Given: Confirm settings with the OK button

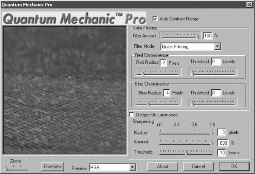Looking at the screenshot, I should tap(234, 166).
